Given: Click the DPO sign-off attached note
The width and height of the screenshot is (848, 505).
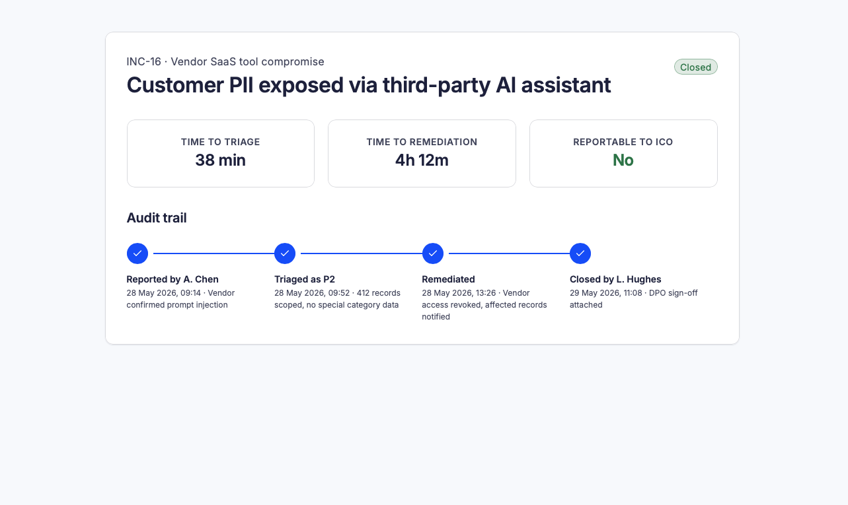Looking at the screenshot, I should click(x=633, y=299).
